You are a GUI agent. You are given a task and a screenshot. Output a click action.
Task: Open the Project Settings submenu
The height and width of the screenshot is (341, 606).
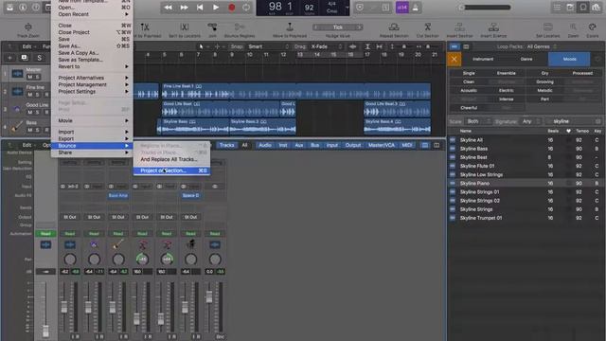click(x=92, y=92)
